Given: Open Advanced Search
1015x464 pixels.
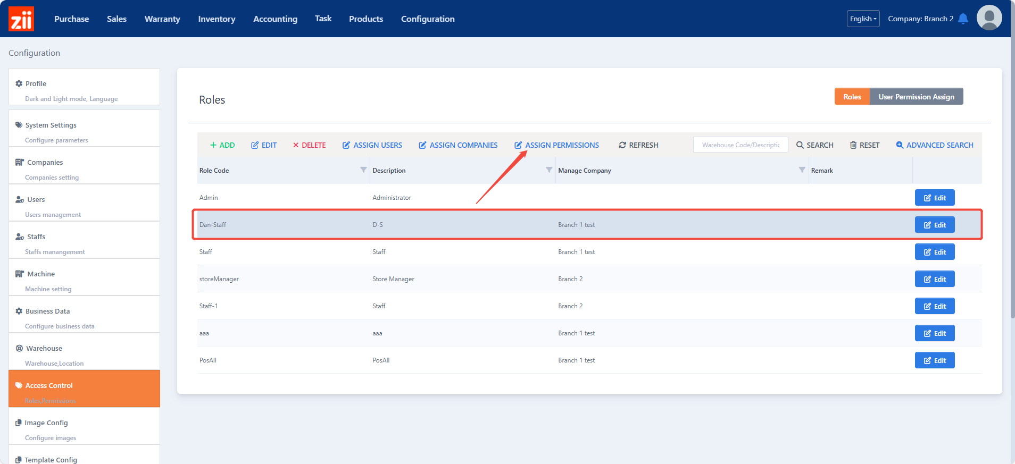Looking at the screenshot, I should tap(934, 145).
